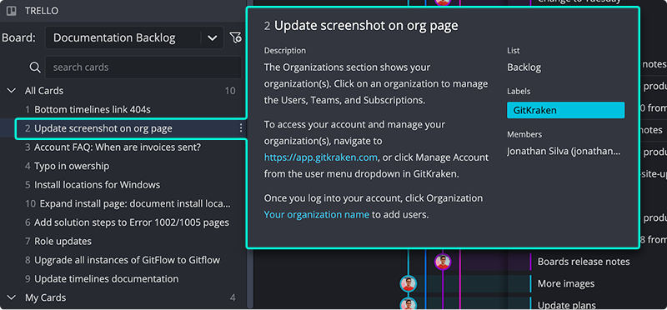The width and height of the screenshot is (667, 310).
Task: Click the search cards input field
Action: pyautogui.click(x=143, y=67)
